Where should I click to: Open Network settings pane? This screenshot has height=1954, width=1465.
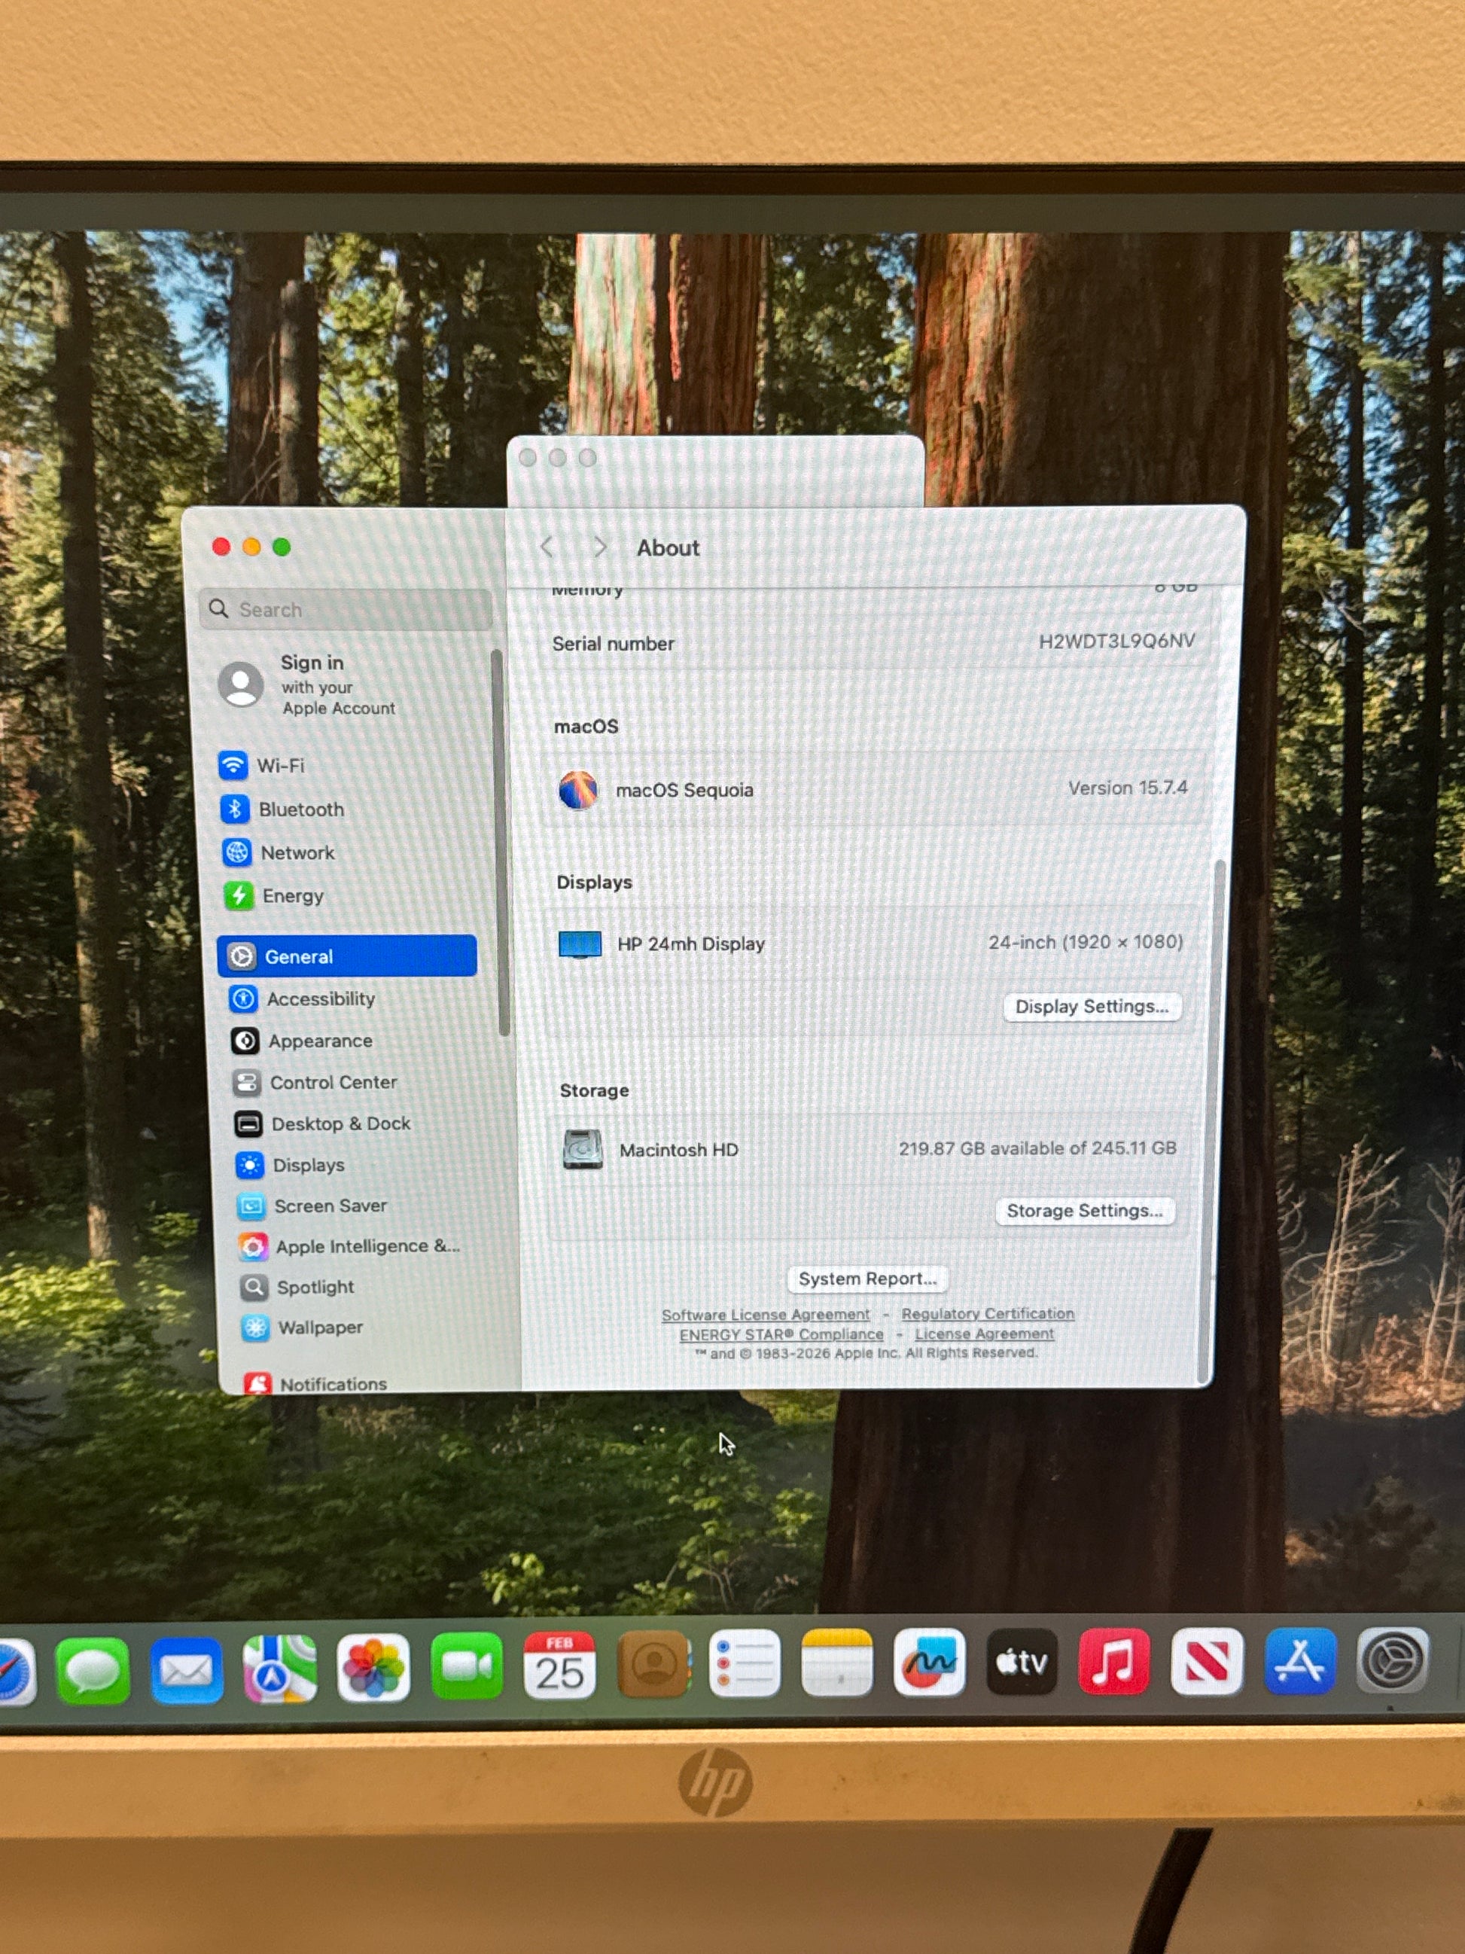[296, 852]
